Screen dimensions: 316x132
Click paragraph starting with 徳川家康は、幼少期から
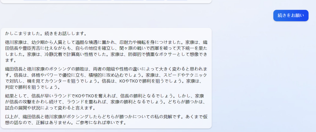tap(106, 51)
